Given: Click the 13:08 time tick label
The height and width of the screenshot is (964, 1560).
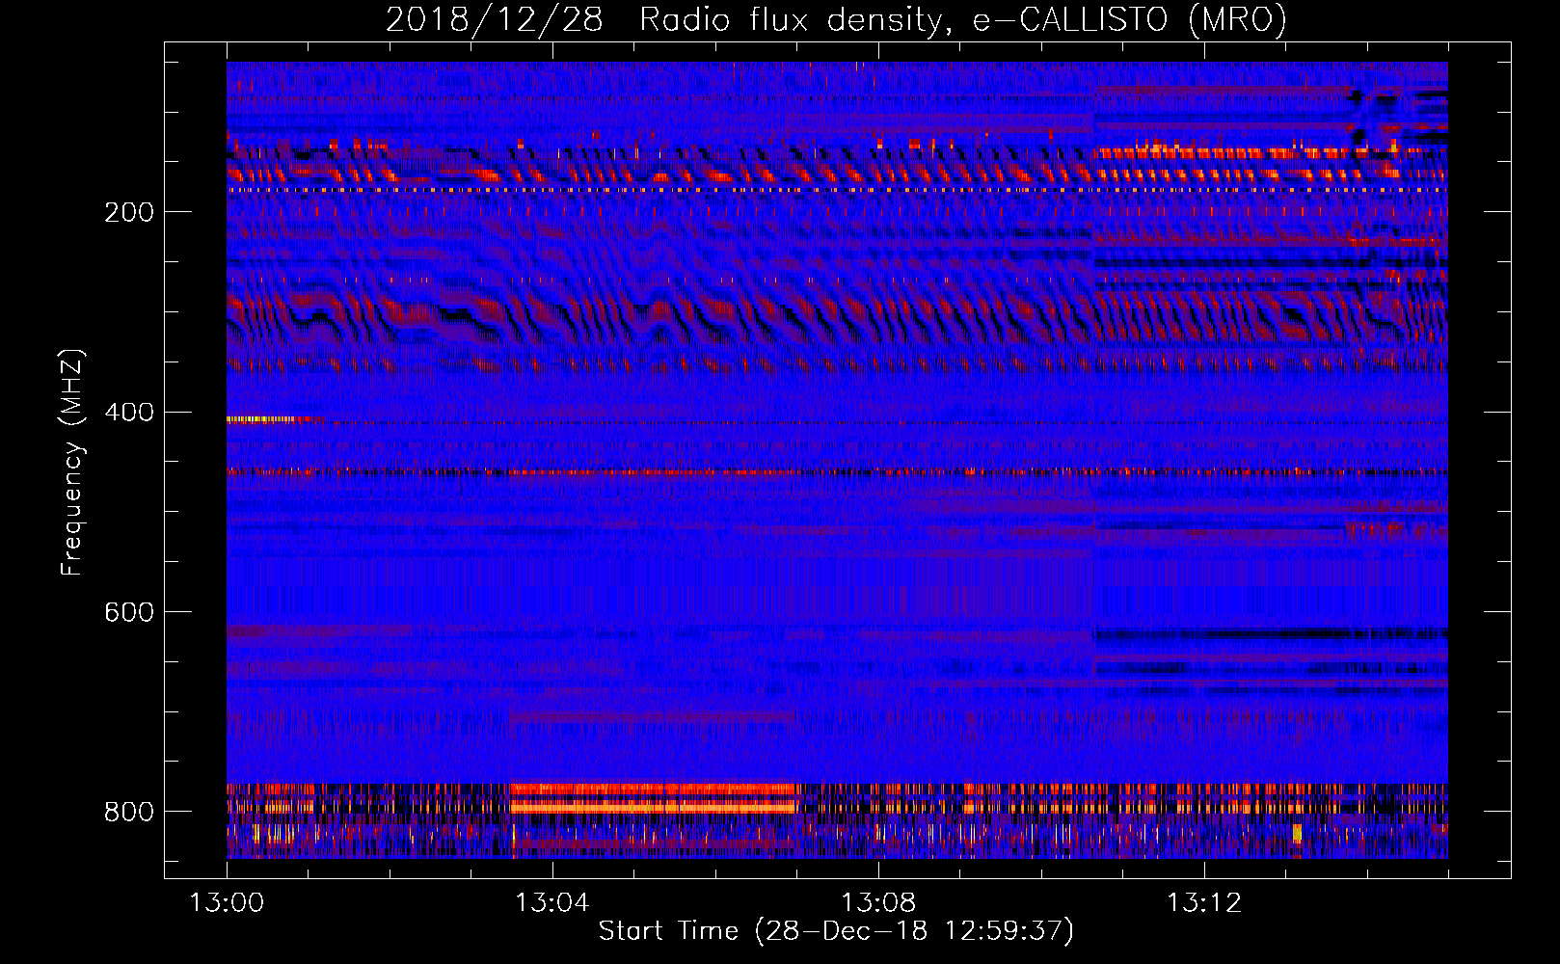Looking at the screenshot, I should (877, 903).
